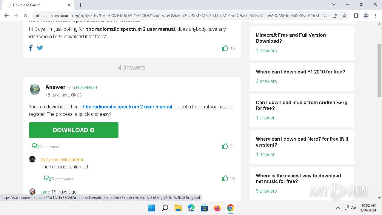Go back to previous page
Screen dimensions: 382x215
(x=7, y=16)
